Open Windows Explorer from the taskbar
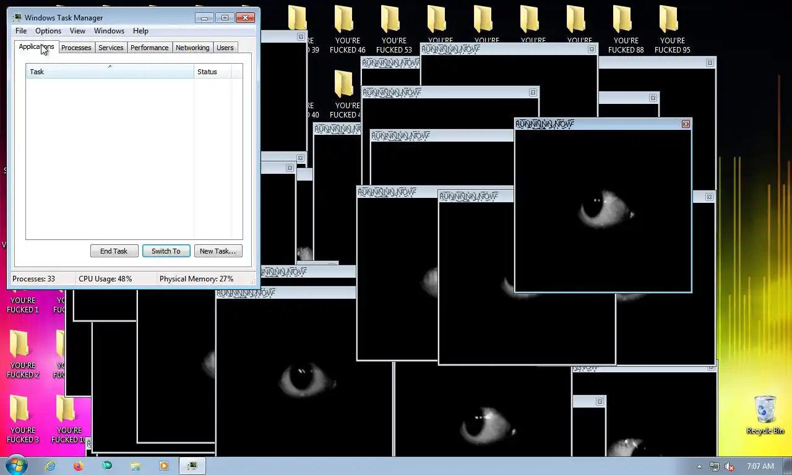The width and height of the screenshot is (792, 475). click(x=136, y=466)
